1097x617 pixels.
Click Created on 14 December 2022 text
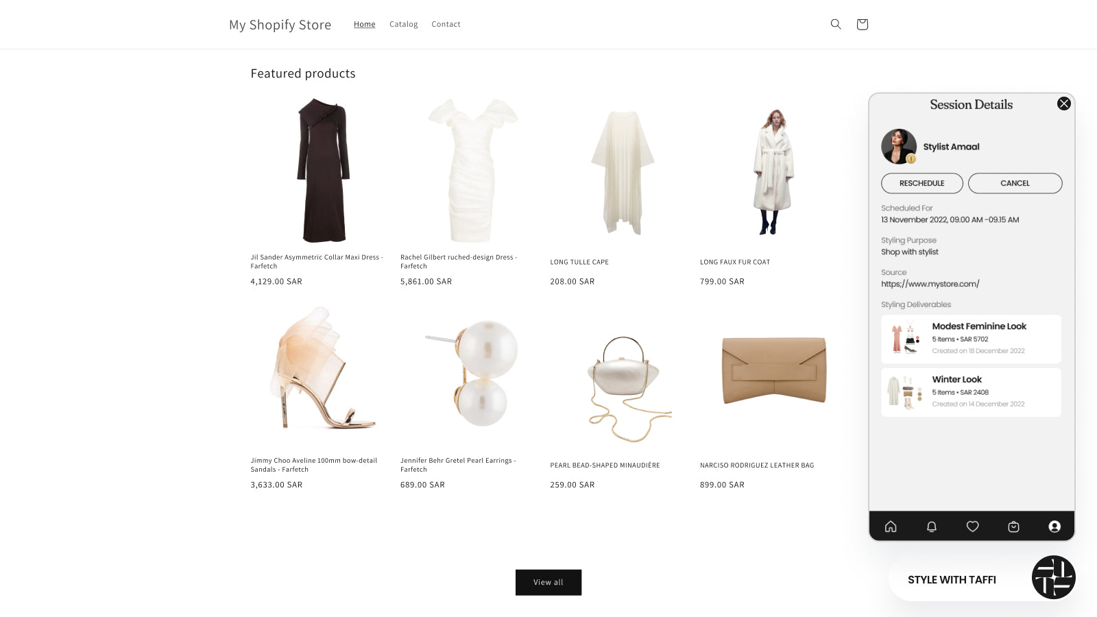pyautogui.click(x=978, y=404)
